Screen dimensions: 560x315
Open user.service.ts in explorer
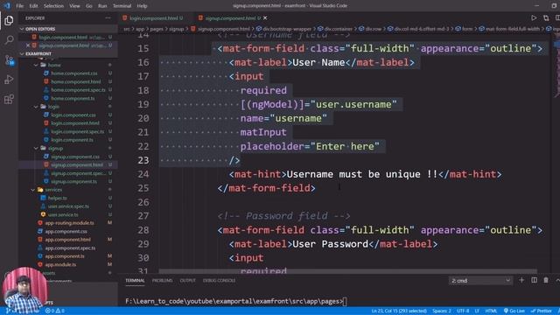click(x=63, y=214)
